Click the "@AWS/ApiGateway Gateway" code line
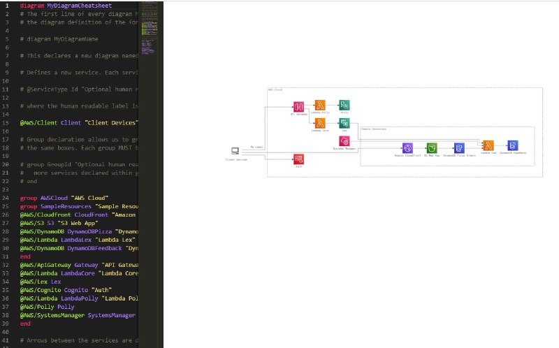The width and height of the screenshot is (559, 348). [x=79, y=265]
